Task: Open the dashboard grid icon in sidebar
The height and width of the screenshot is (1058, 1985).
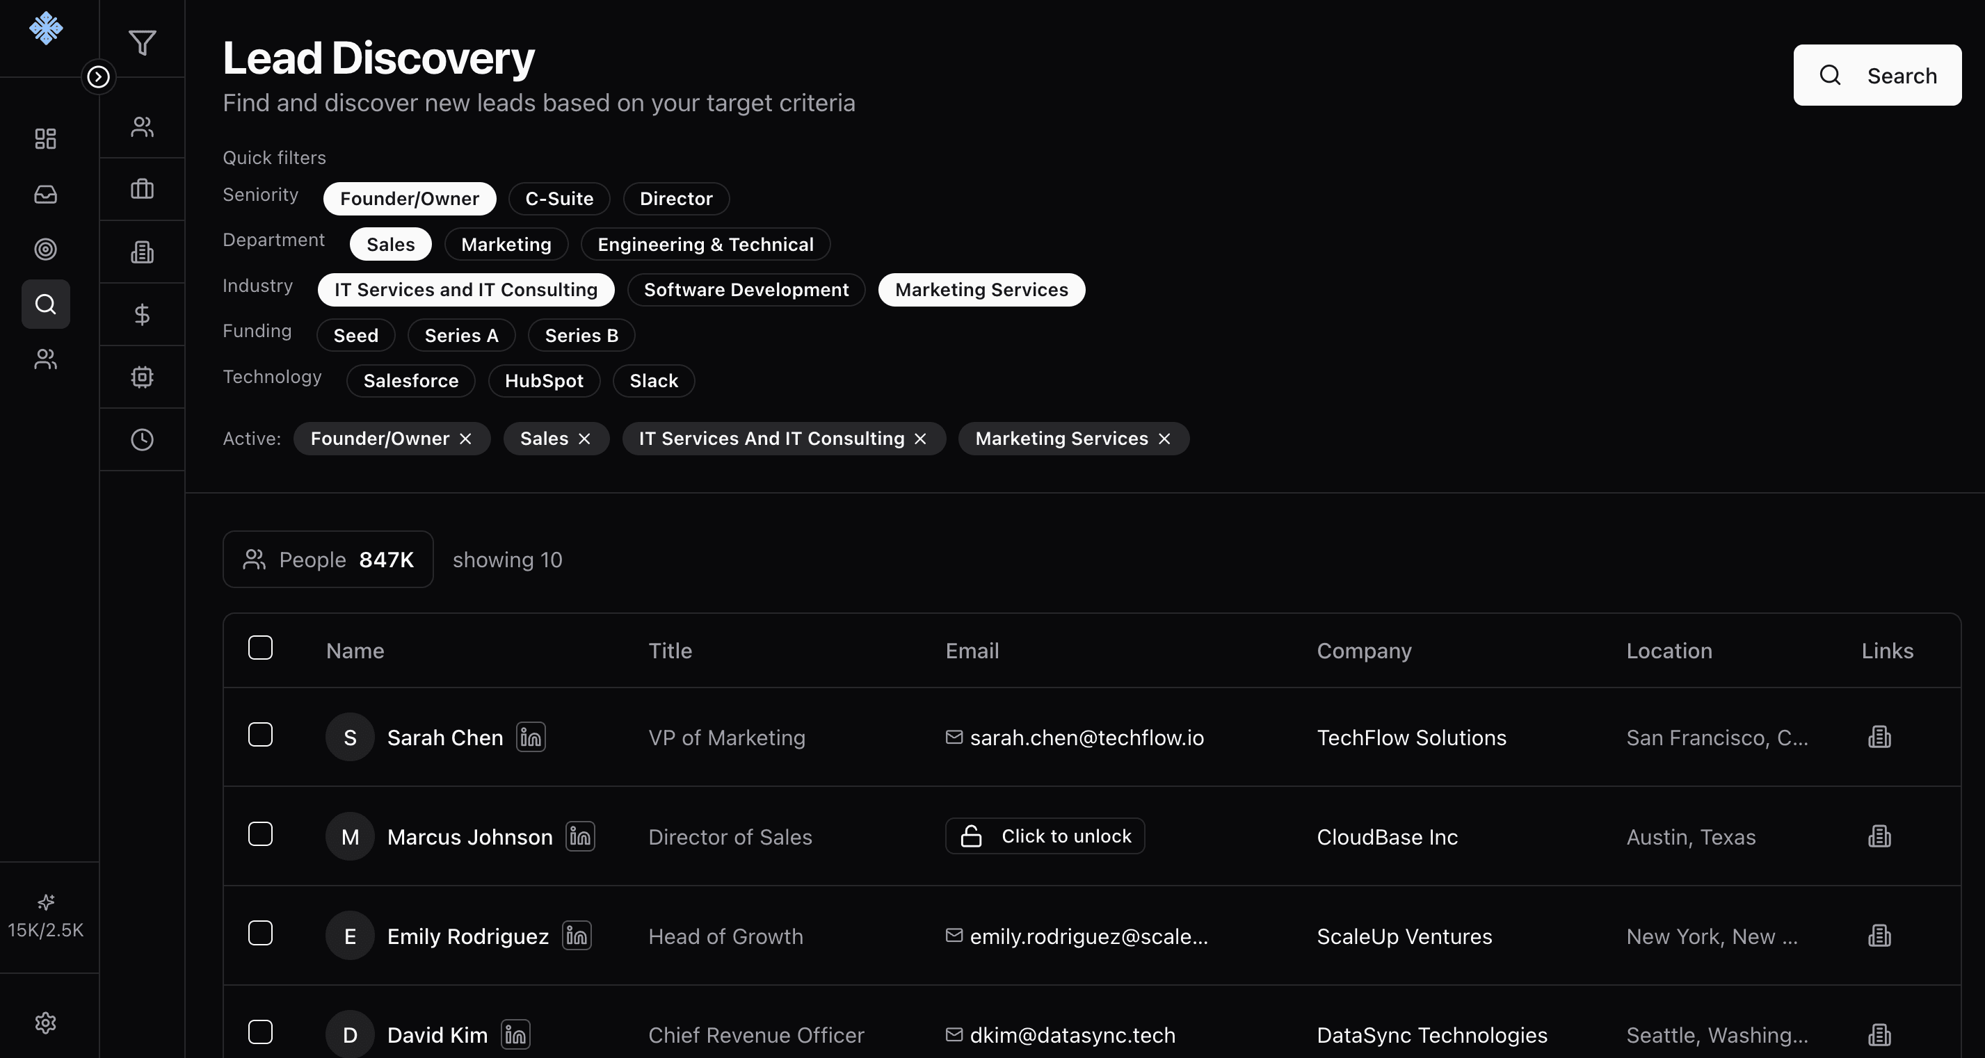Action: click(45, 138)
